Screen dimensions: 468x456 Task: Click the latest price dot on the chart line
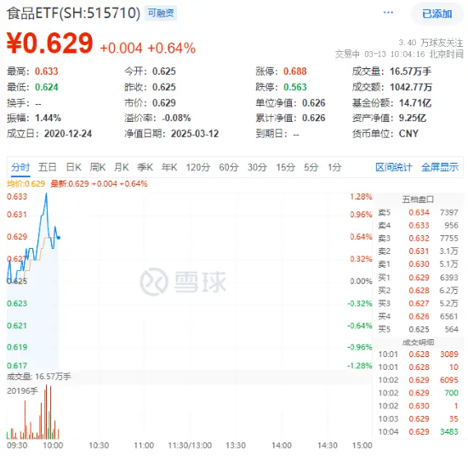(x=59, y=238)
